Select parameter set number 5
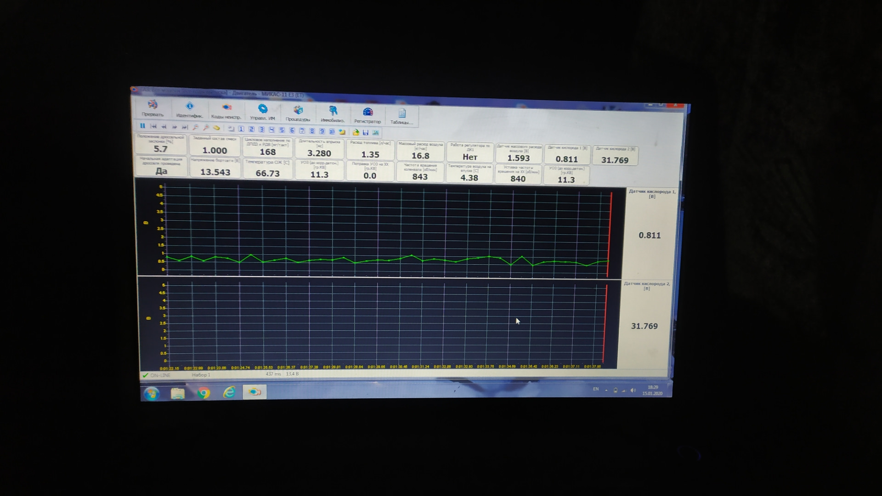Screen dimensions: 882x496 pyautogui.click(x=282, y=130)
